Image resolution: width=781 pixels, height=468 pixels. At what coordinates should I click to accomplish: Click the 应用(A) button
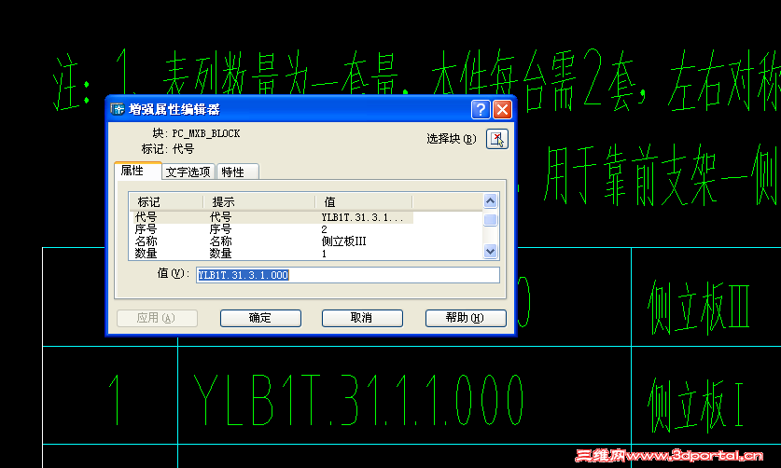click(157, 318)
